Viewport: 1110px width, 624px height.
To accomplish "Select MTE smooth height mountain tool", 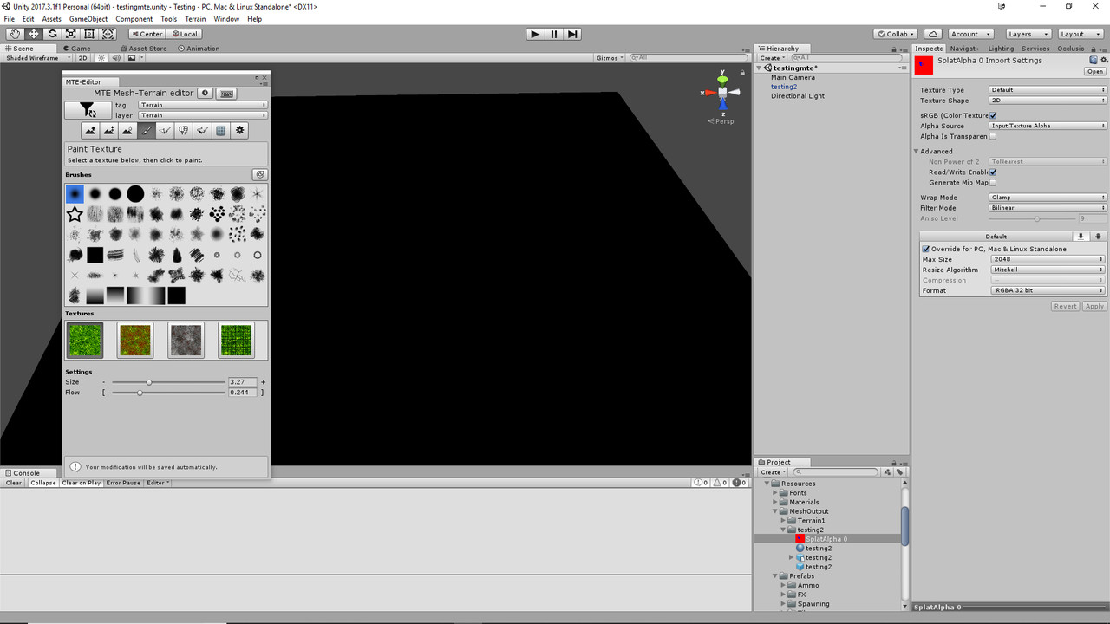I will point(127,131).
